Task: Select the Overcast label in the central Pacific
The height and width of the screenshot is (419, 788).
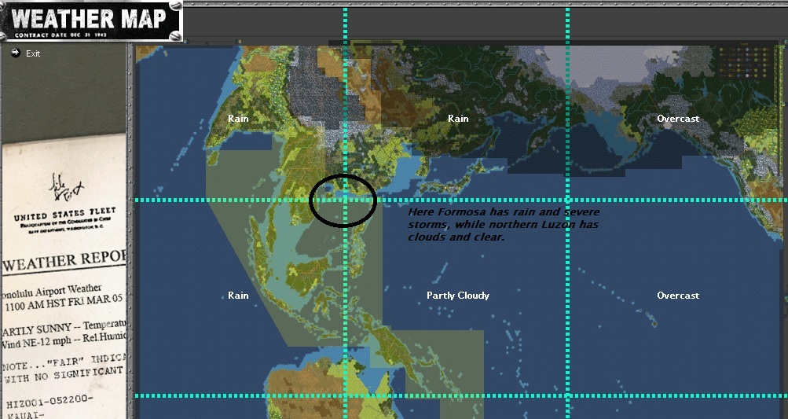Action: (678, 296)
